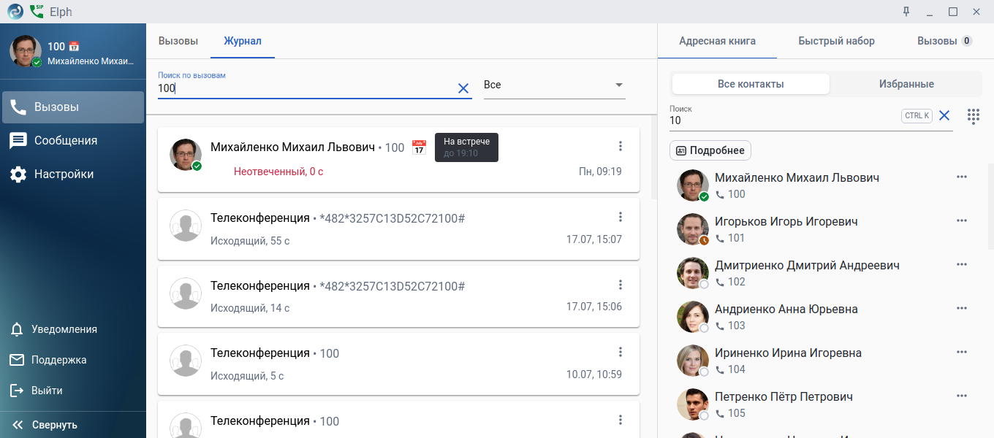Collapse sidebar with Свернуть
Screen dimensions: 994x438
45,425
